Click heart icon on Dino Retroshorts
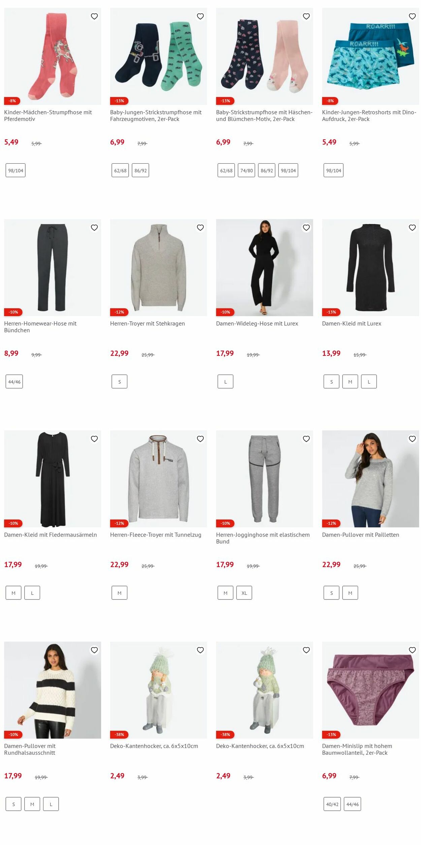This screenshot has height=845, width=421. [412, 16]
